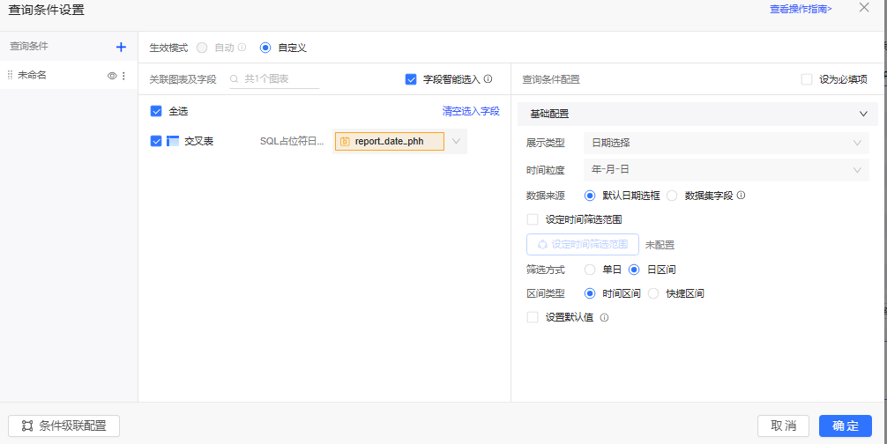Click drag handle icon beside 未命名
This screenshot has height=444, width=887.
(x=11, y=76)
